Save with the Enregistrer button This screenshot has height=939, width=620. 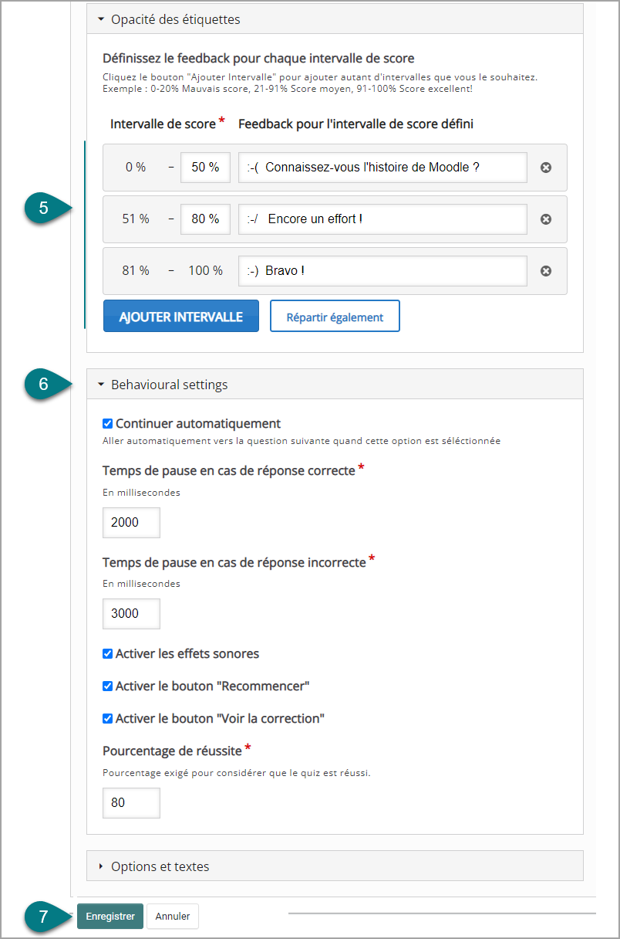coord(110,917)
